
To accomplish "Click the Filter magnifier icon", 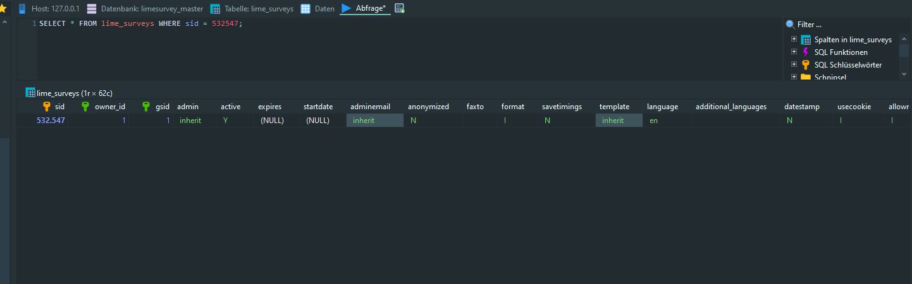I will click(x=790, y=25).
